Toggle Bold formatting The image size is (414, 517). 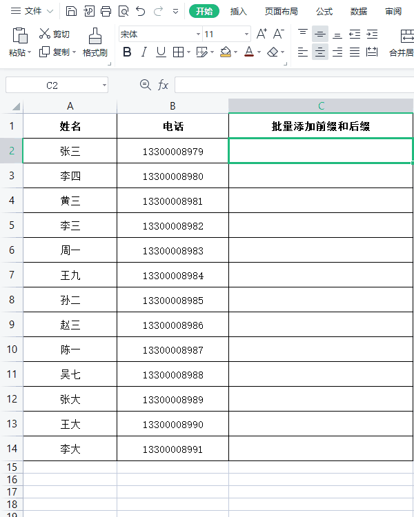[127, 52]
